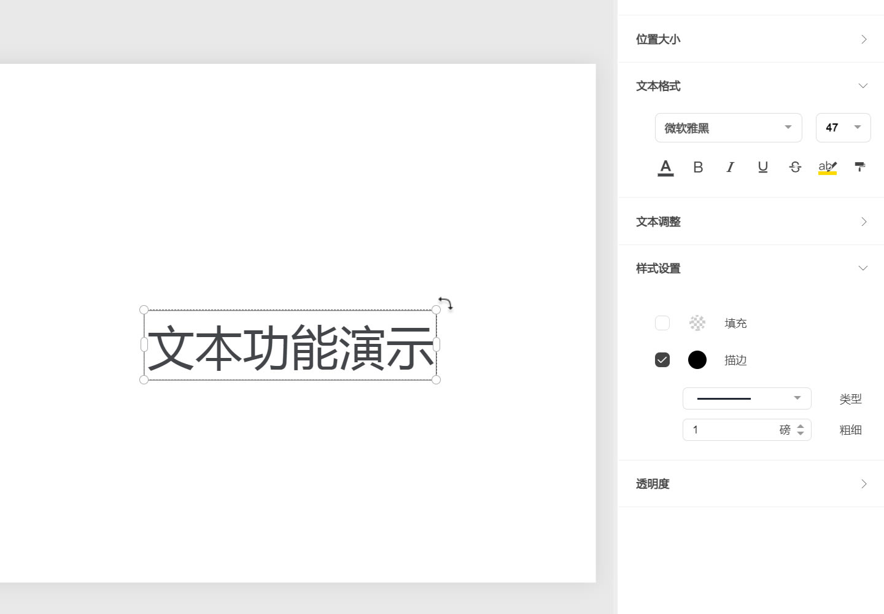The width and height of the screenshot is (884, 614).
Task: Toggle bold formatting
Action: tap(698, 167)
